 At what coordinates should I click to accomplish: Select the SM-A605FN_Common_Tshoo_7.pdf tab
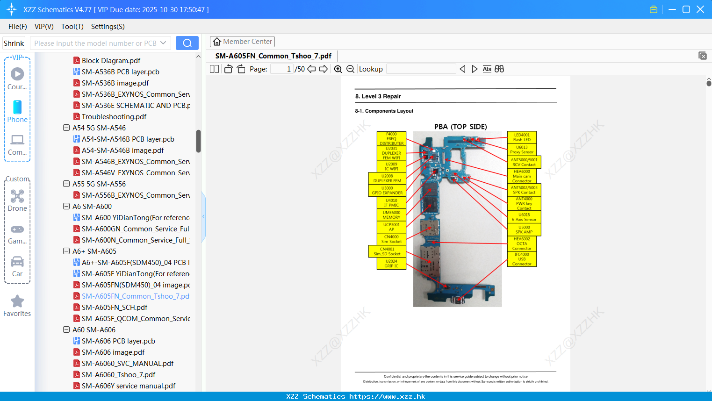pyautogui.click(x=273, y=56)
